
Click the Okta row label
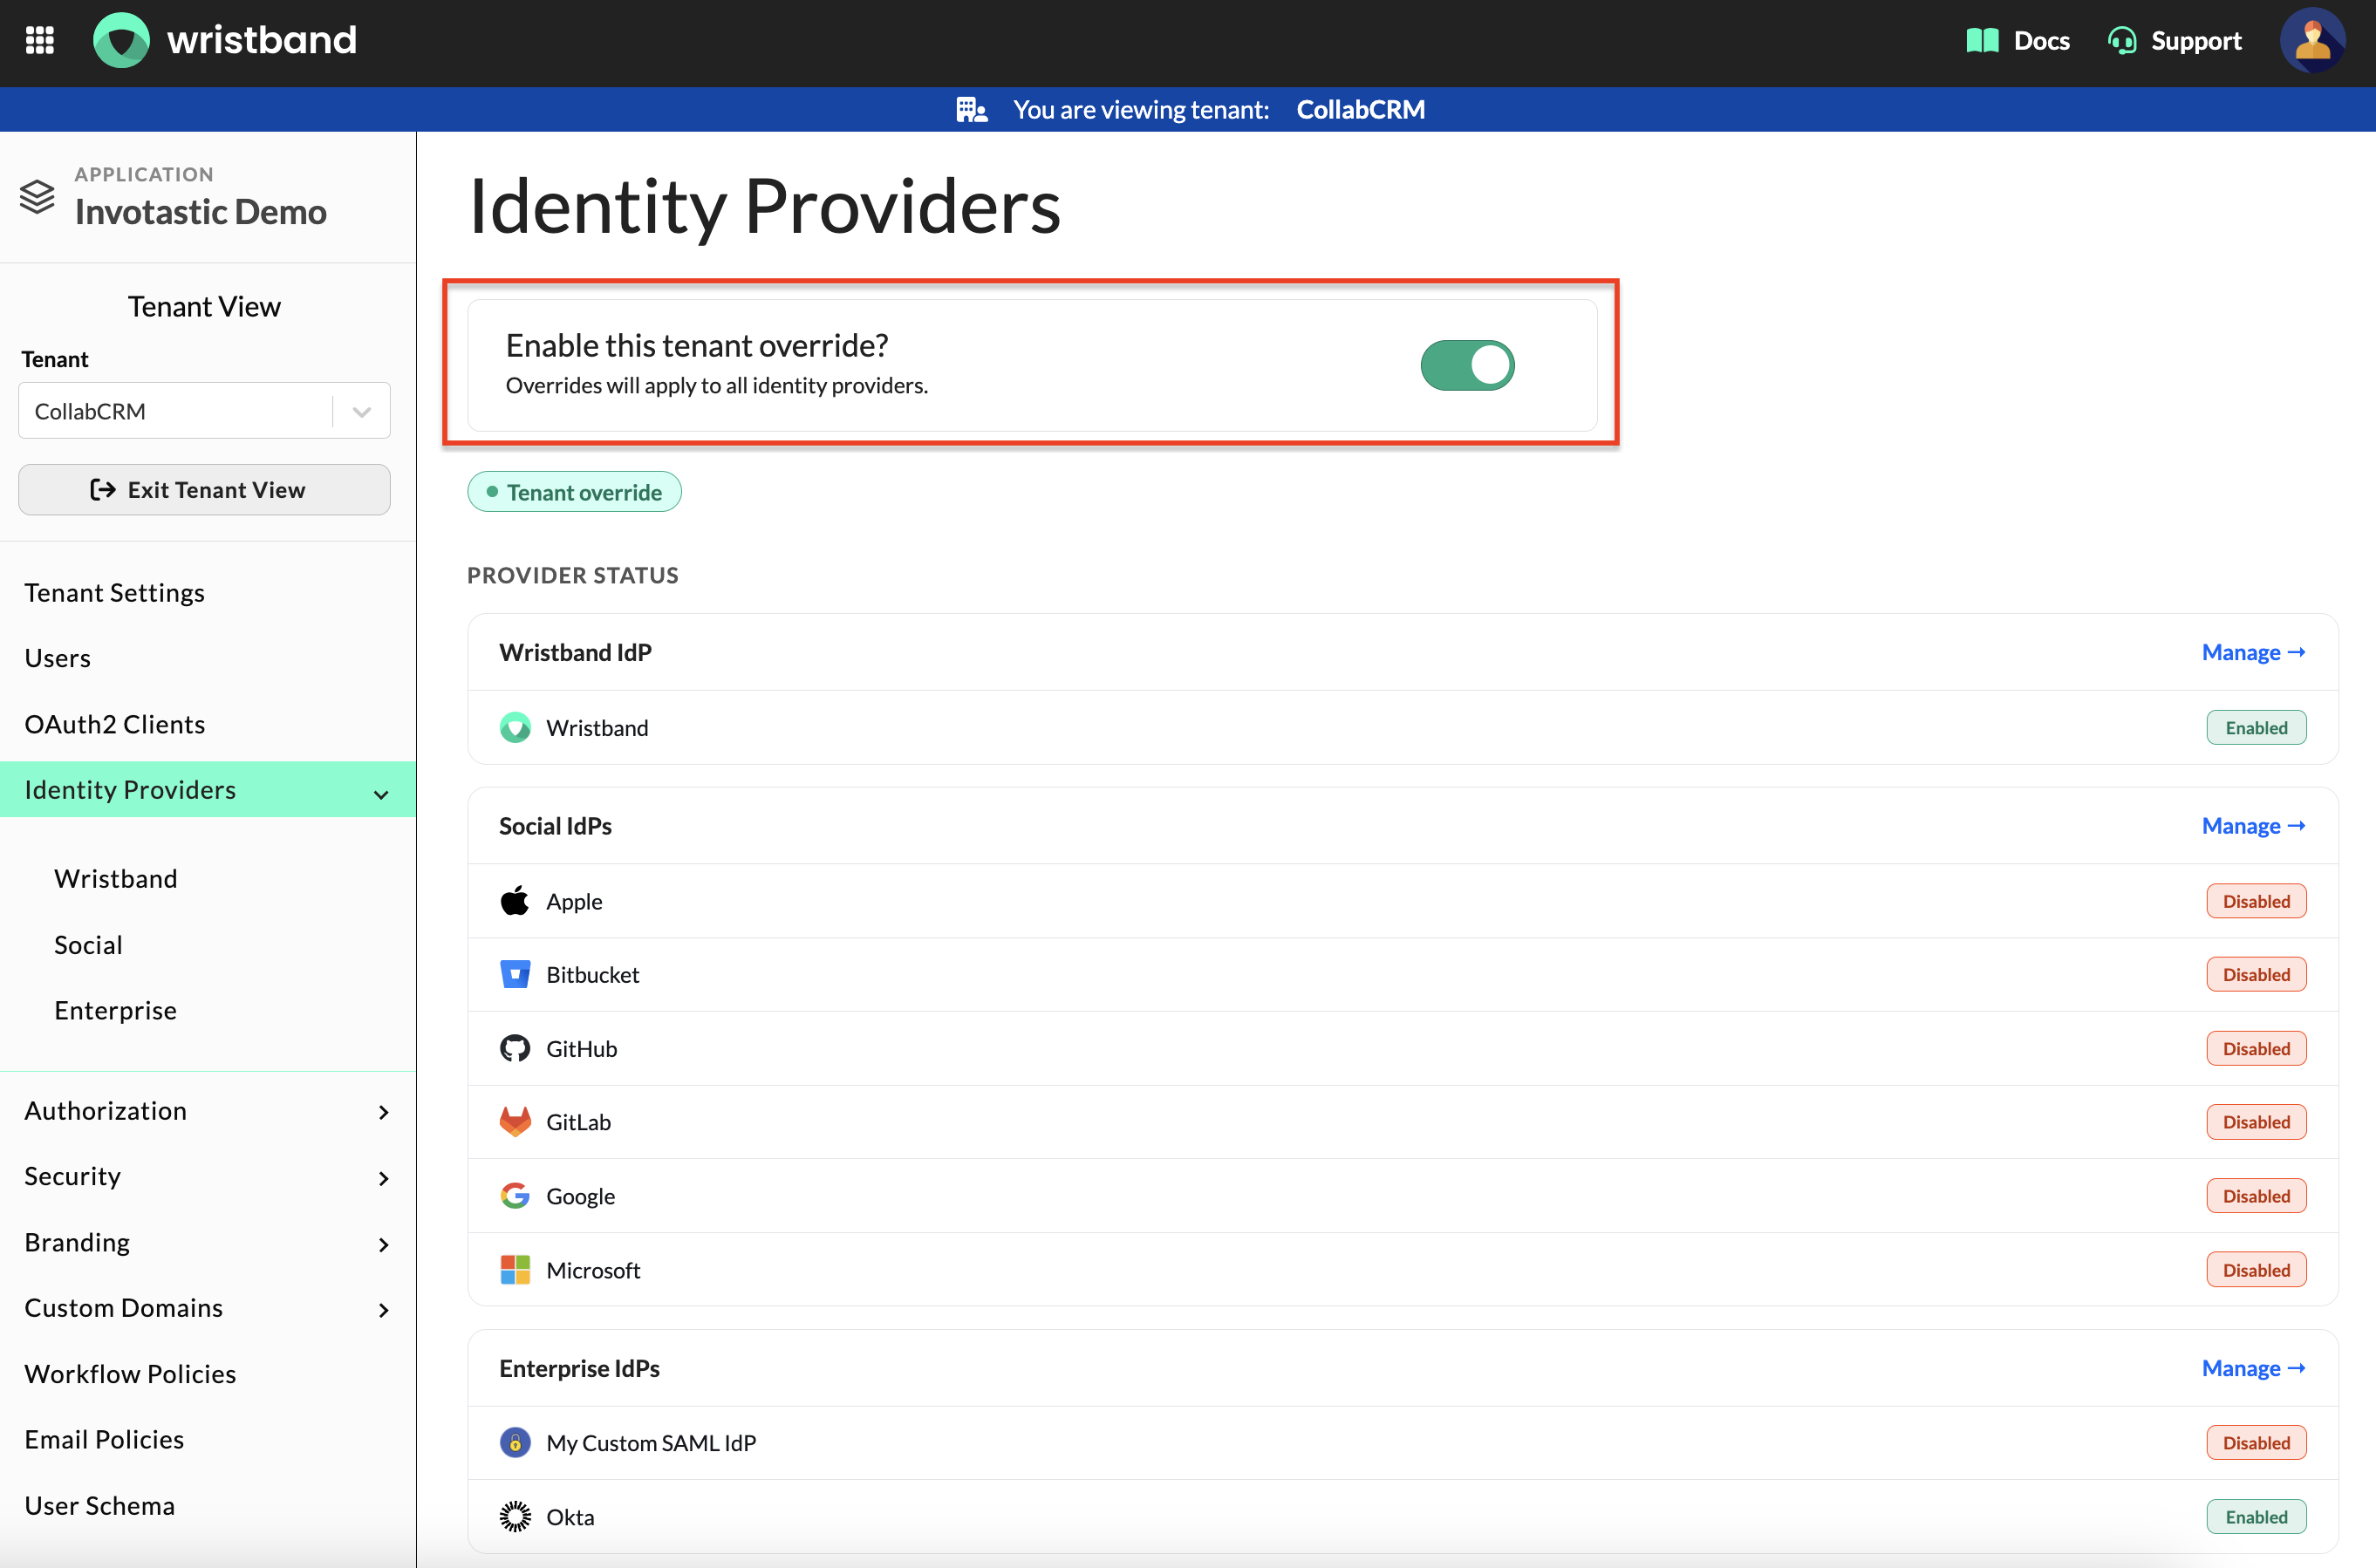point(570,1517)
